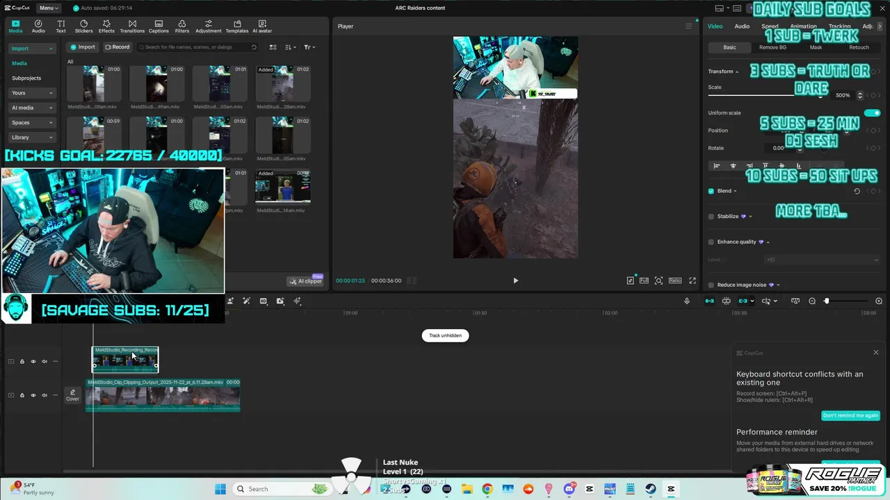Toggle main track magnet
The width and height of the screenshot is (890, 500).
pos(709,301)
